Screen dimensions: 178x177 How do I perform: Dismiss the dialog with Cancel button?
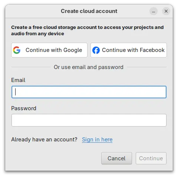(x=116, y=158)
